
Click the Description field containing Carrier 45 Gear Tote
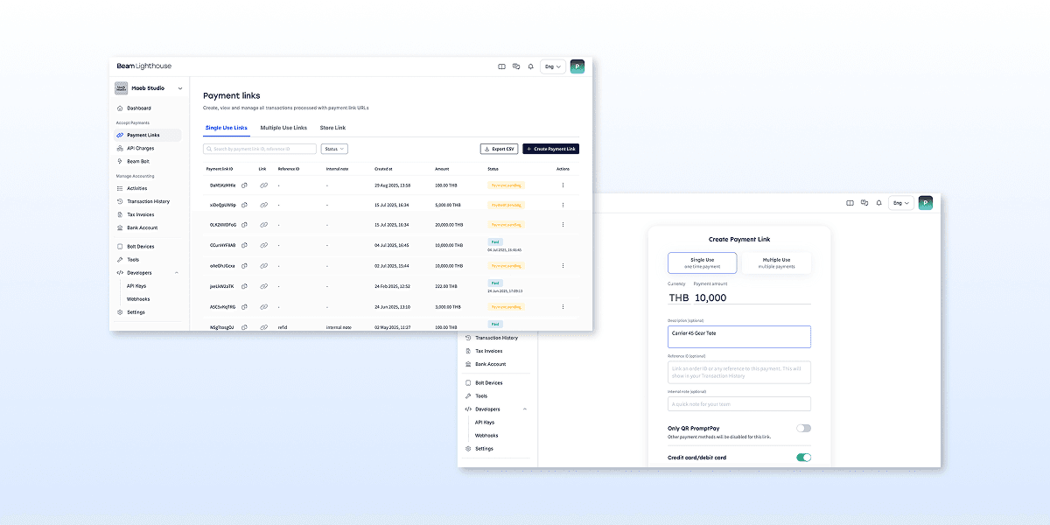(x=739, y=337)
